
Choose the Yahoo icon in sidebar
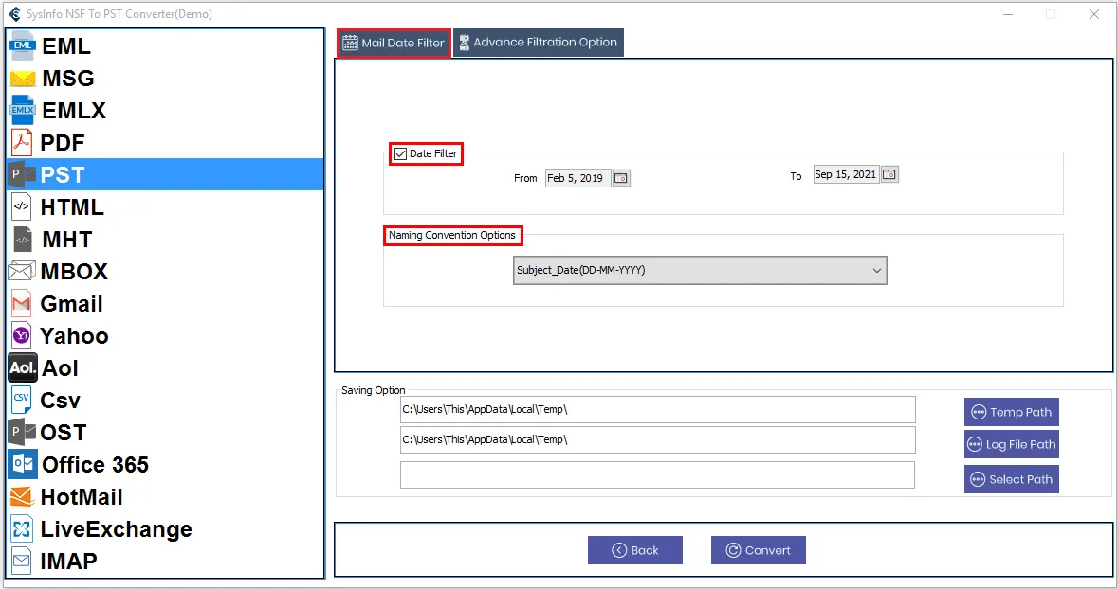coord(22,336)
